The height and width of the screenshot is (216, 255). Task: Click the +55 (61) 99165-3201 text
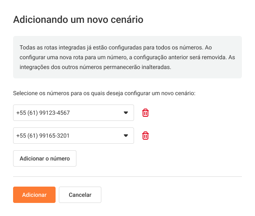click(x=43, y=136)
